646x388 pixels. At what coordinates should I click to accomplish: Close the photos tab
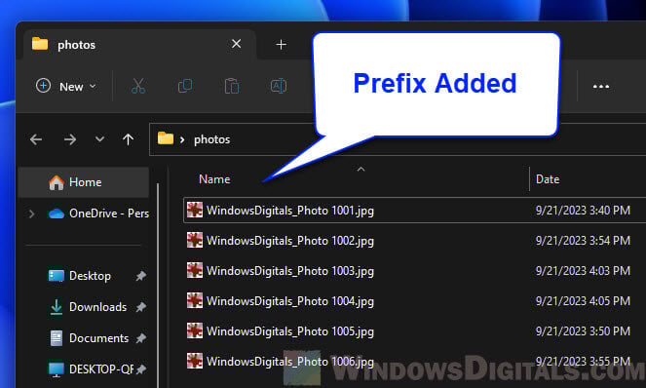(236, 44)
